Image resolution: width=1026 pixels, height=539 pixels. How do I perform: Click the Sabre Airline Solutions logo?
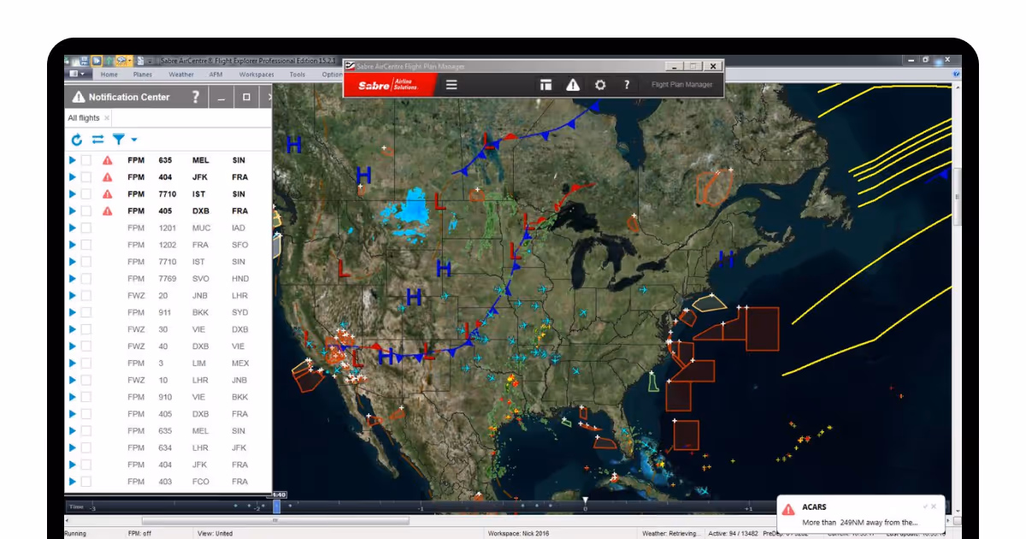pyautogui.click(x=390, y=85)
